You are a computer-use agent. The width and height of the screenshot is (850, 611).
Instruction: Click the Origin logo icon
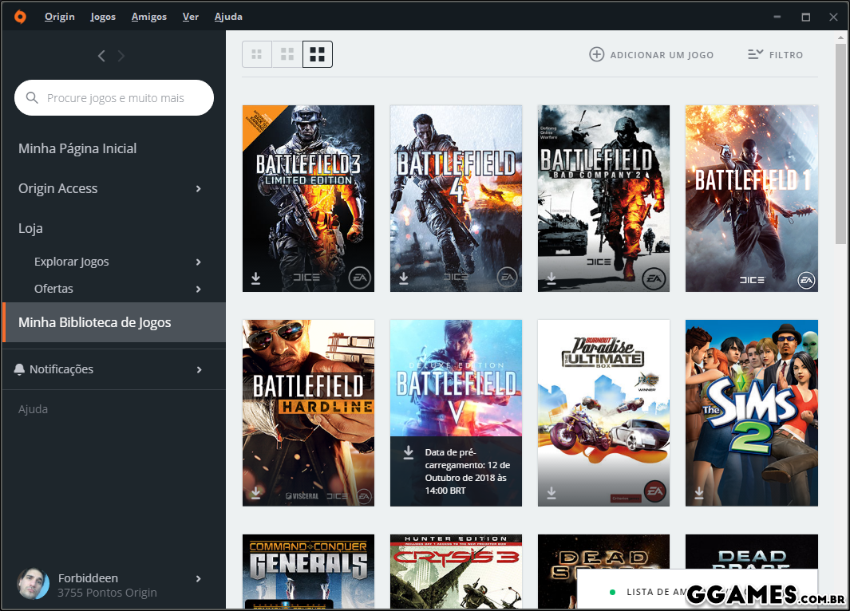coord(20,17)
